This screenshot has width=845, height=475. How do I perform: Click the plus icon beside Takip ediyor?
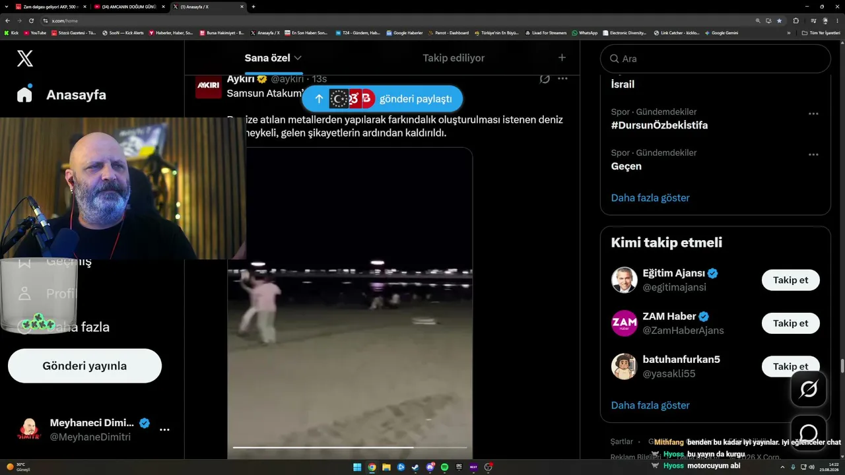(x=562, y=57)
